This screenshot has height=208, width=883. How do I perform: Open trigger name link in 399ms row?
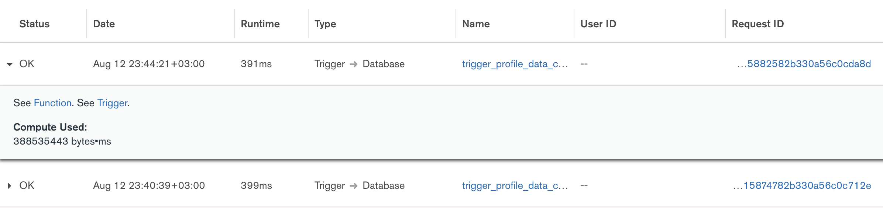(515, 186)
